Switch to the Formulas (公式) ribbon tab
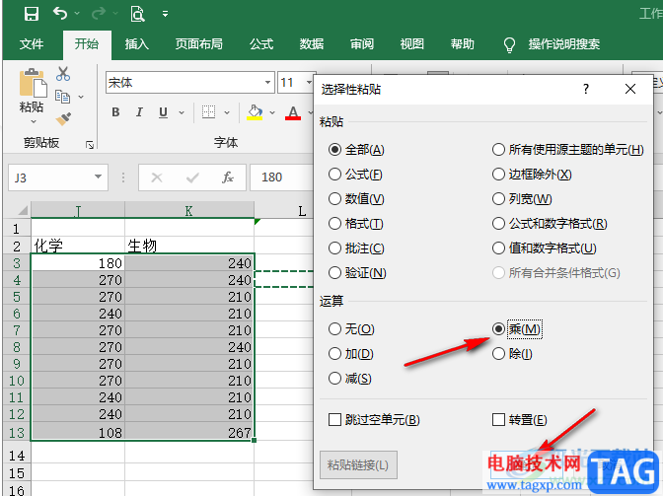 [x=261, y=44]
